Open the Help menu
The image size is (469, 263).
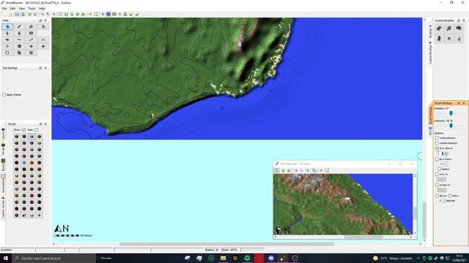42,8
